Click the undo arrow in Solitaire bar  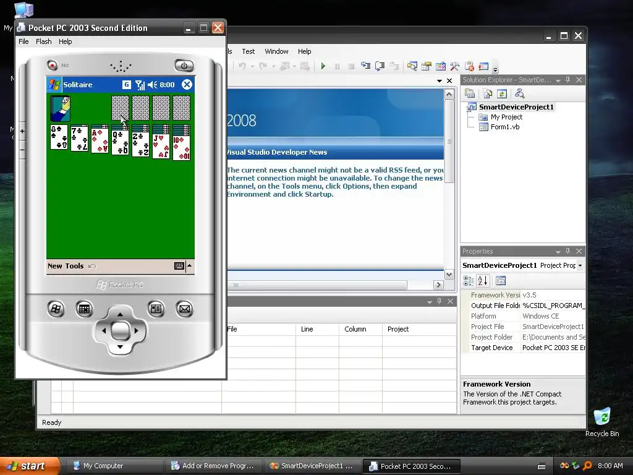(x=93, y=266)
